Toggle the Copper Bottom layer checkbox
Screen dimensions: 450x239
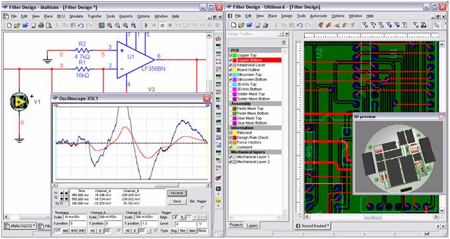pos(231,60)
